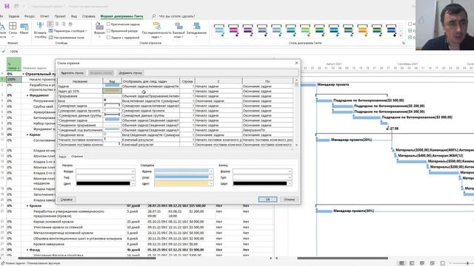
Task: Select 'Суммарная задача' row in table
Action: (x=80, y=106)
